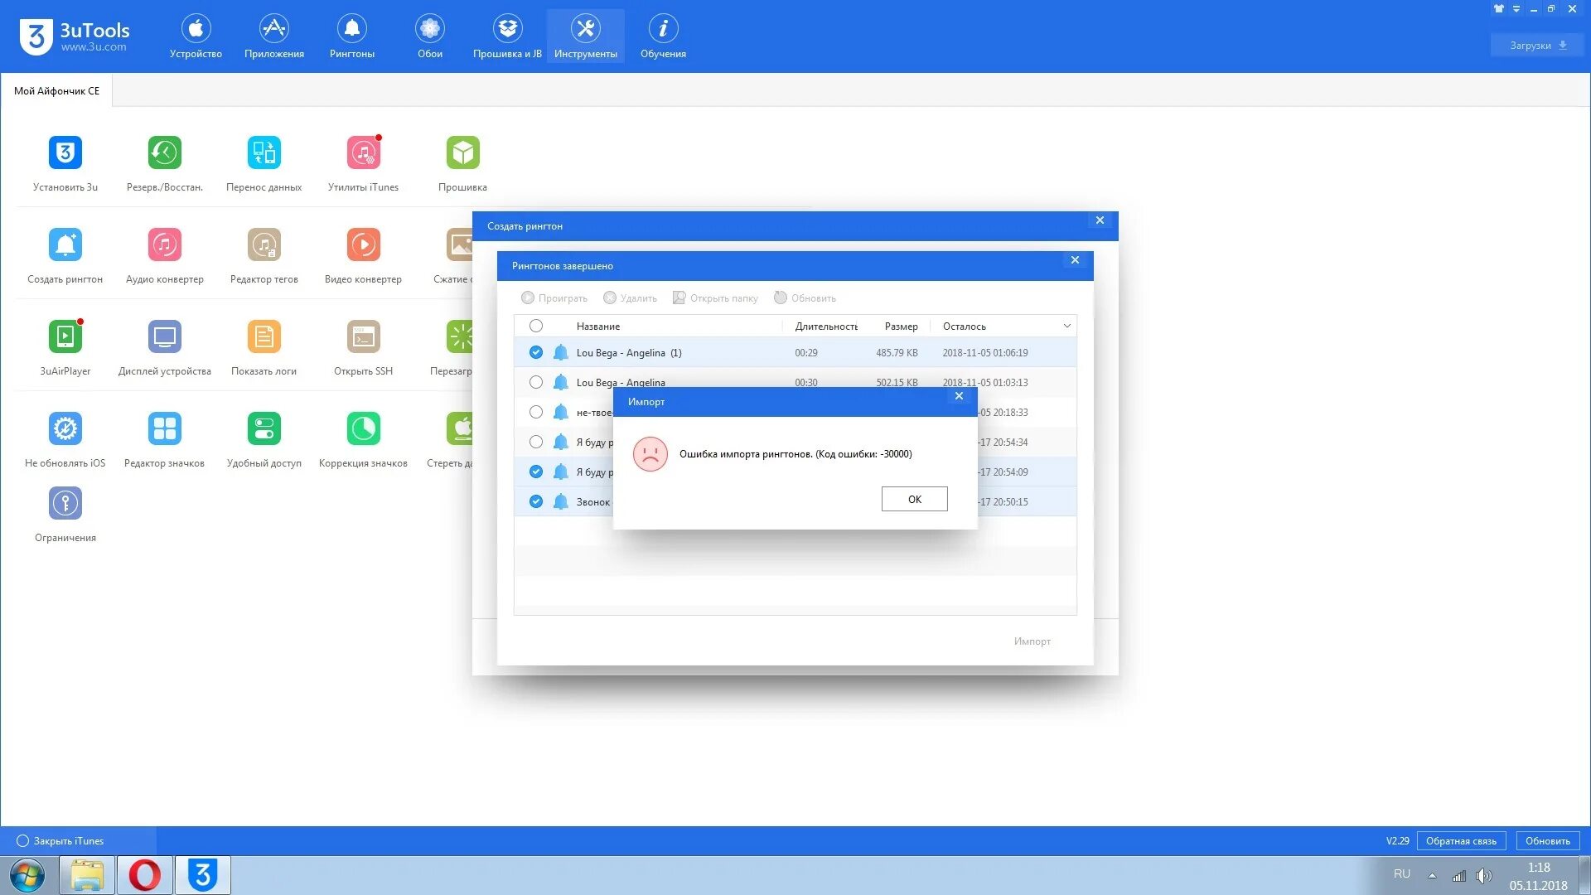Open the Restrictions tool icon

(65, 504)
